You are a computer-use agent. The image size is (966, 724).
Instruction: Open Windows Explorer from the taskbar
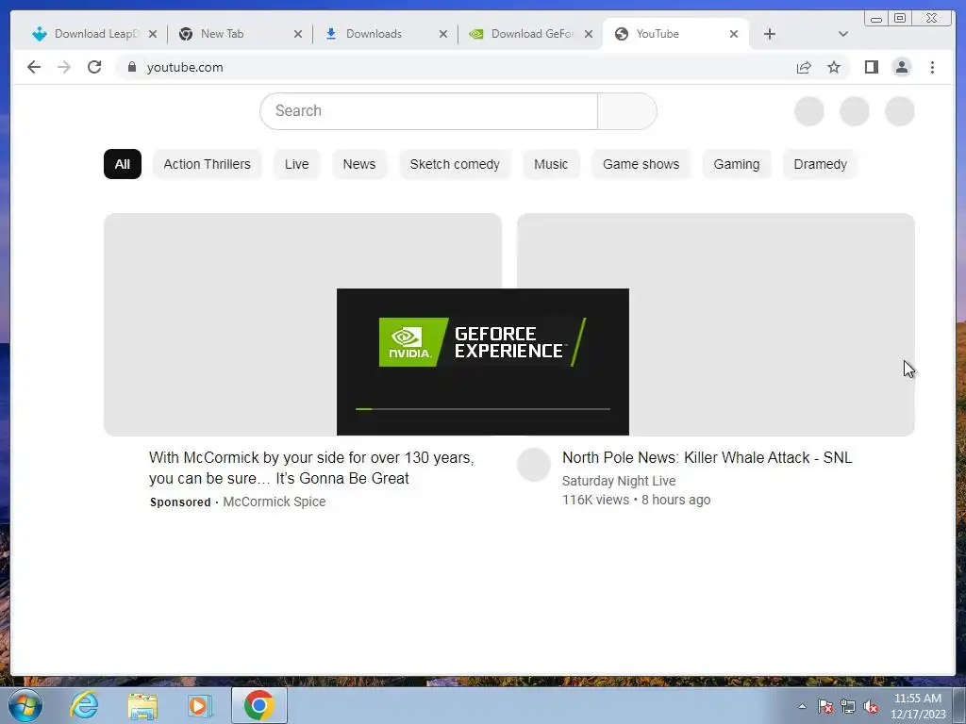142,705
